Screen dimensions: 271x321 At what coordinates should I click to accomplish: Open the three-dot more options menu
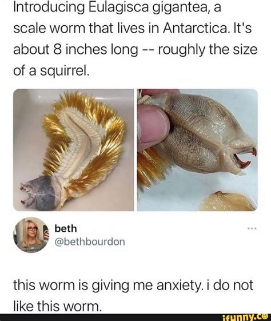tap(252, 228)
